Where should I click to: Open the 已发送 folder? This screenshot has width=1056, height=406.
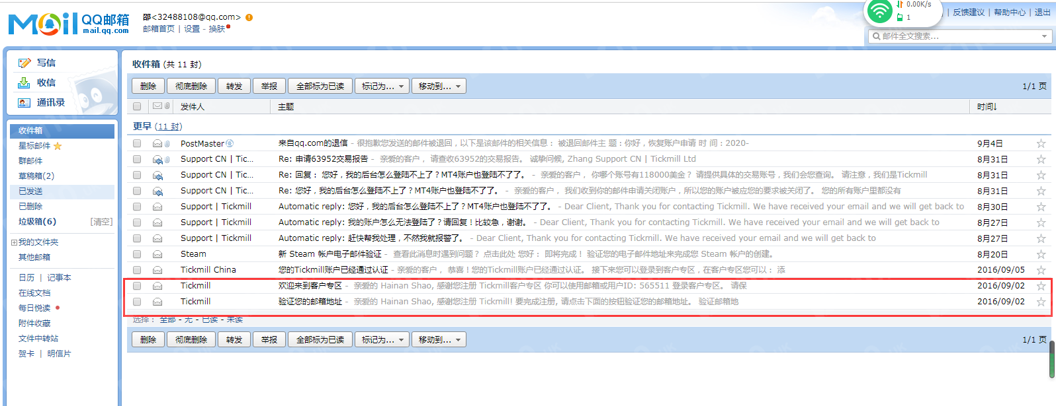coord(62,191)
